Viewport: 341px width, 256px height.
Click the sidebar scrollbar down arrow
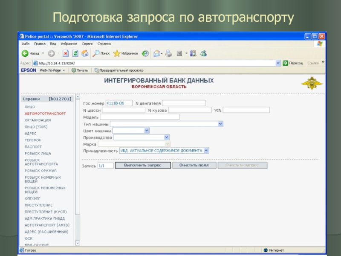[78, 243]
